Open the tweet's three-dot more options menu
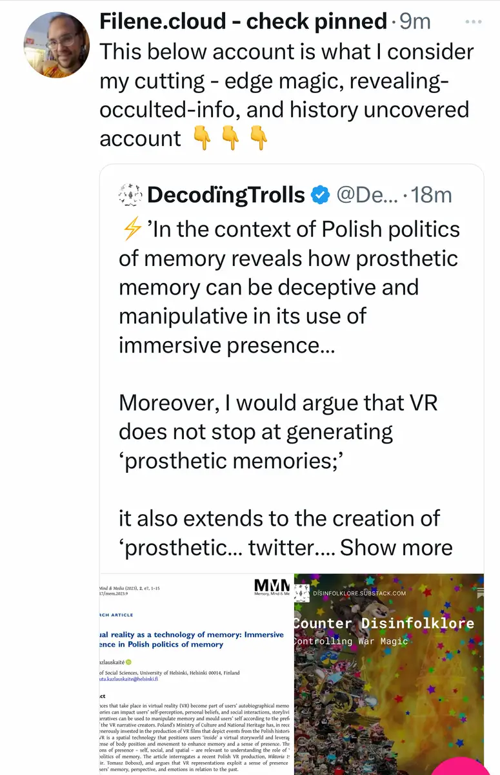Viewport: 500px width, 775px height. (x=474, y=22)
